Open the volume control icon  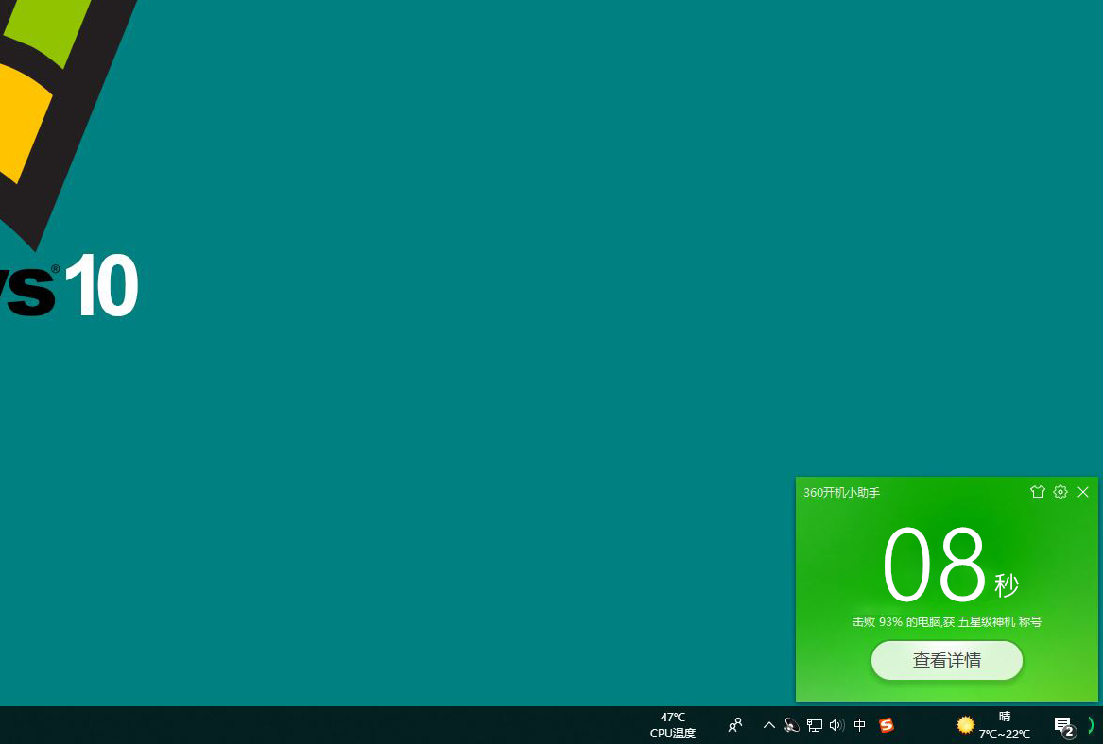836,725
